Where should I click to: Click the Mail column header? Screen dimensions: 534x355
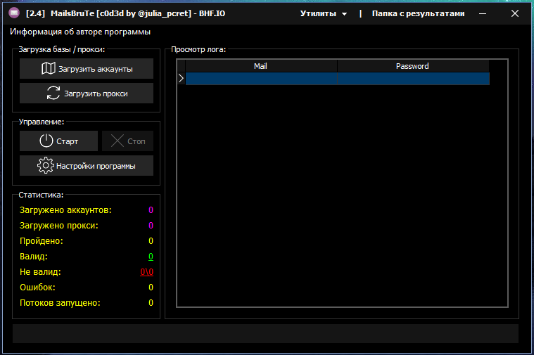pyautogui.click(x=261, y=66)
